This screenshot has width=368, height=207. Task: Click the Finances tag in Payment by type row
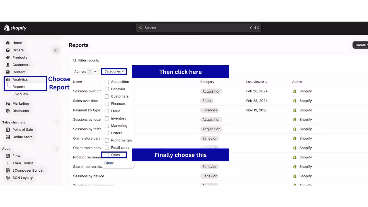[210, 110]
